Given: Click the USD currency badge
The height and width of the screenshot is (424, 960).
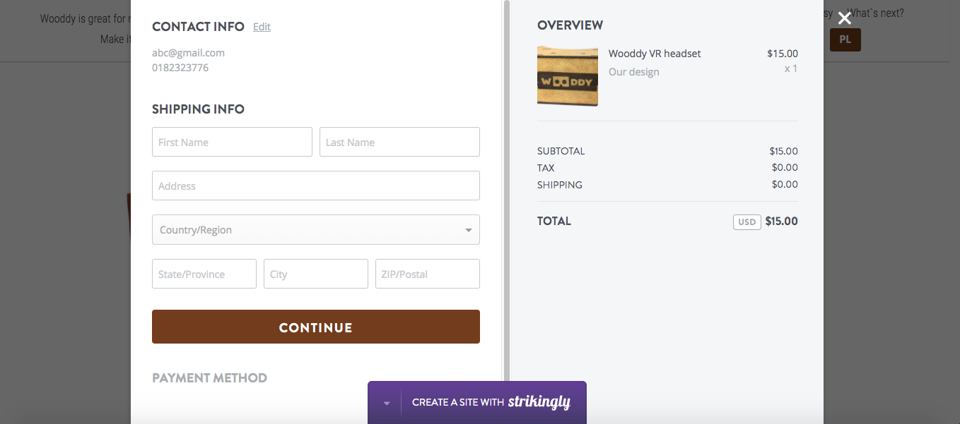Looking at the screenshot, I should [747, 222].
